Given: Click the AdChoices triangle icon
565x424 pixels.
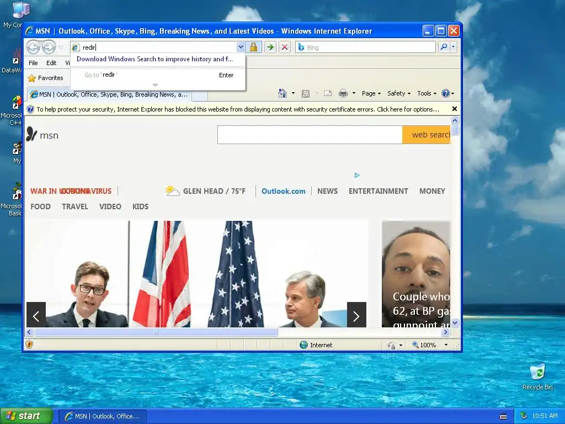Looking at the screenshot, I should (357, 175).
